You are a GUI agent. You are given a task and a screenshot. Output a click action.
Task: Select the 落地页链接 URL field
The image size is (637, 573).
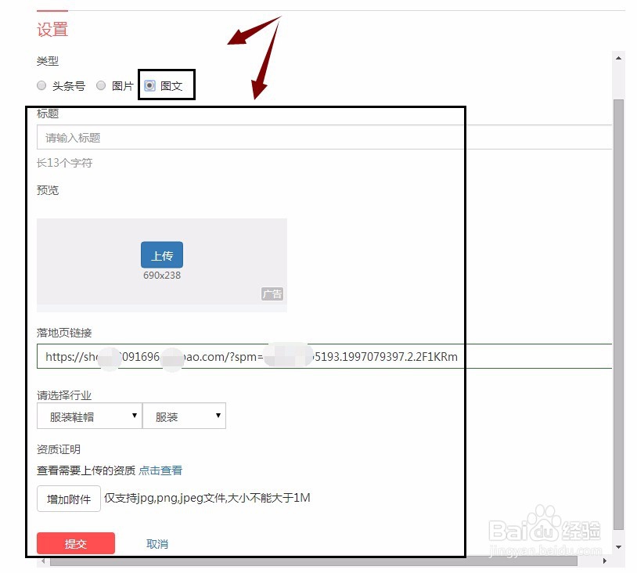(x=235, y=356)
